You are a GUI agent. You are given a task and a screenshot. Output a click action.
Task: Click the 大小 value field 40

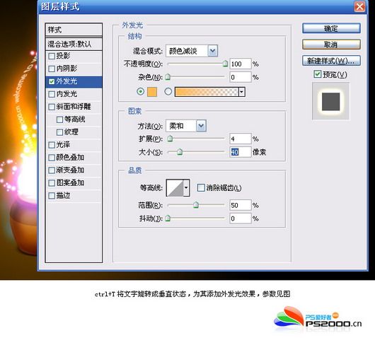[x=241, y=152]
